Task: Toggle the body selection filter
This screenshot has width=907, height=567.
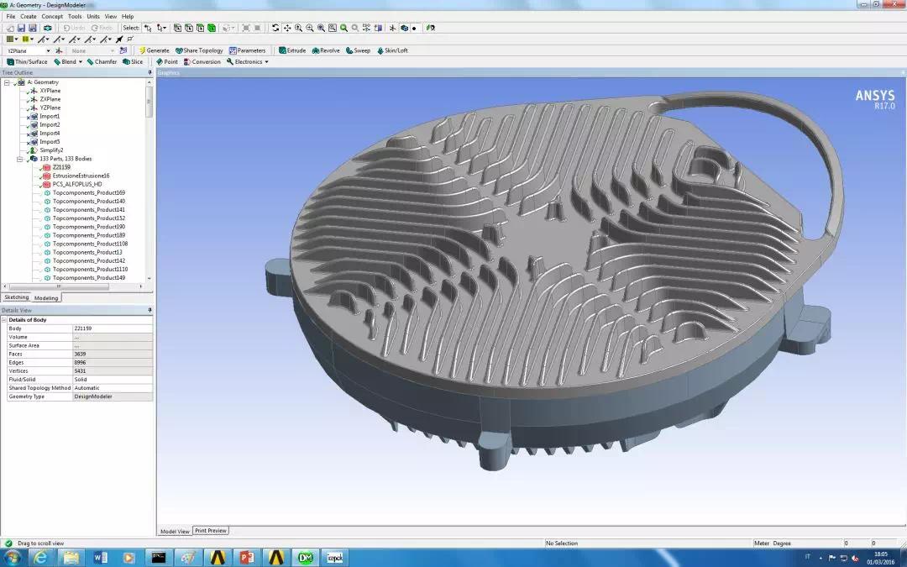Action: [x=212, y=28]
